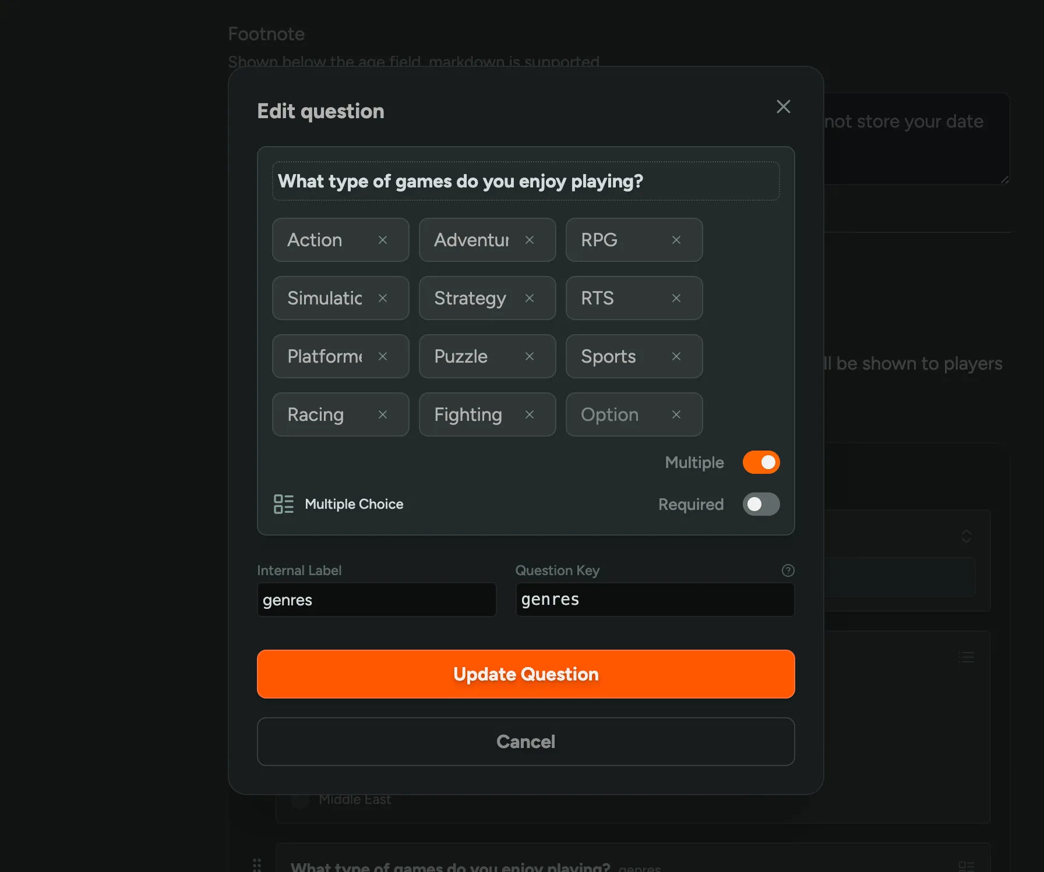
Task: Click Update Question
Action: (525, 674)
